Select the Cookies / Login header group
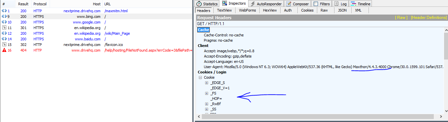The height and width of the screenshot is (122, 448). pos(212,72)
